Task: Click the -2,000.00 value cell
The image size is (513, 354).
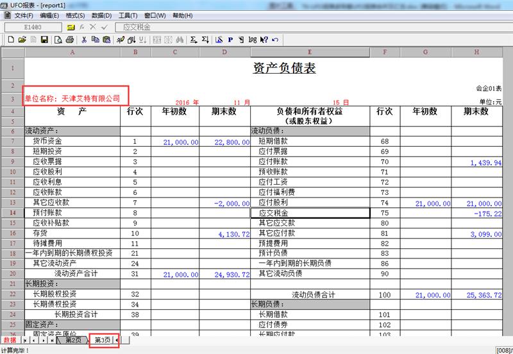Action: pos(225,203)
